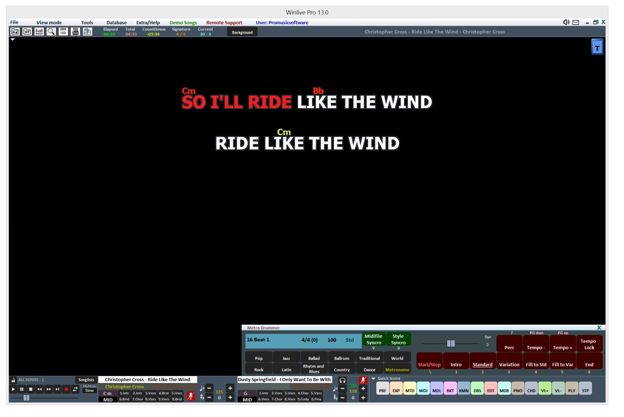Expand the small arrow below toolbar
Viewport: 624px width, 417px height.
[13, 40]
